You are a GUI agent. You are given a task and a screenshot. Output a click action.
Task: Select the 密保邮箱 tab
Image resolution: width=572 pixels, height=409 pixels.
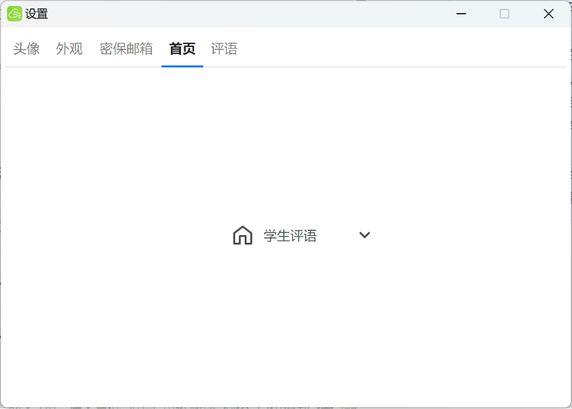pos(126,49)
